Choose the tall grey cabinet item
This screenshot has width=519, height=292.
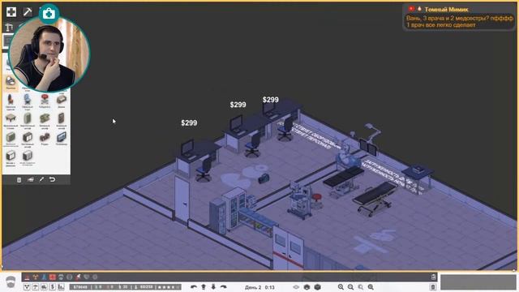click(x=28, y=120)
